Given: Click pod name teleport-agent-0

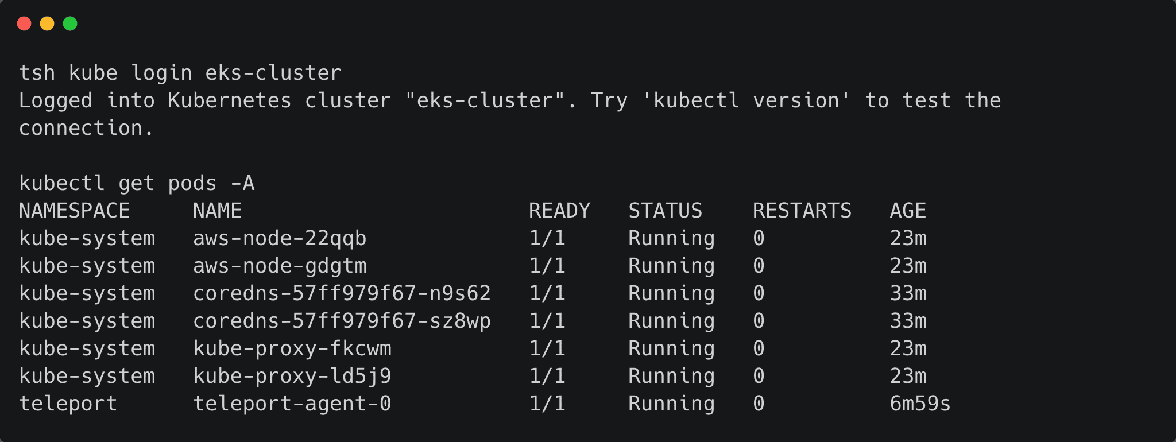Looking at the screenshot, I should tap(292, 404).
